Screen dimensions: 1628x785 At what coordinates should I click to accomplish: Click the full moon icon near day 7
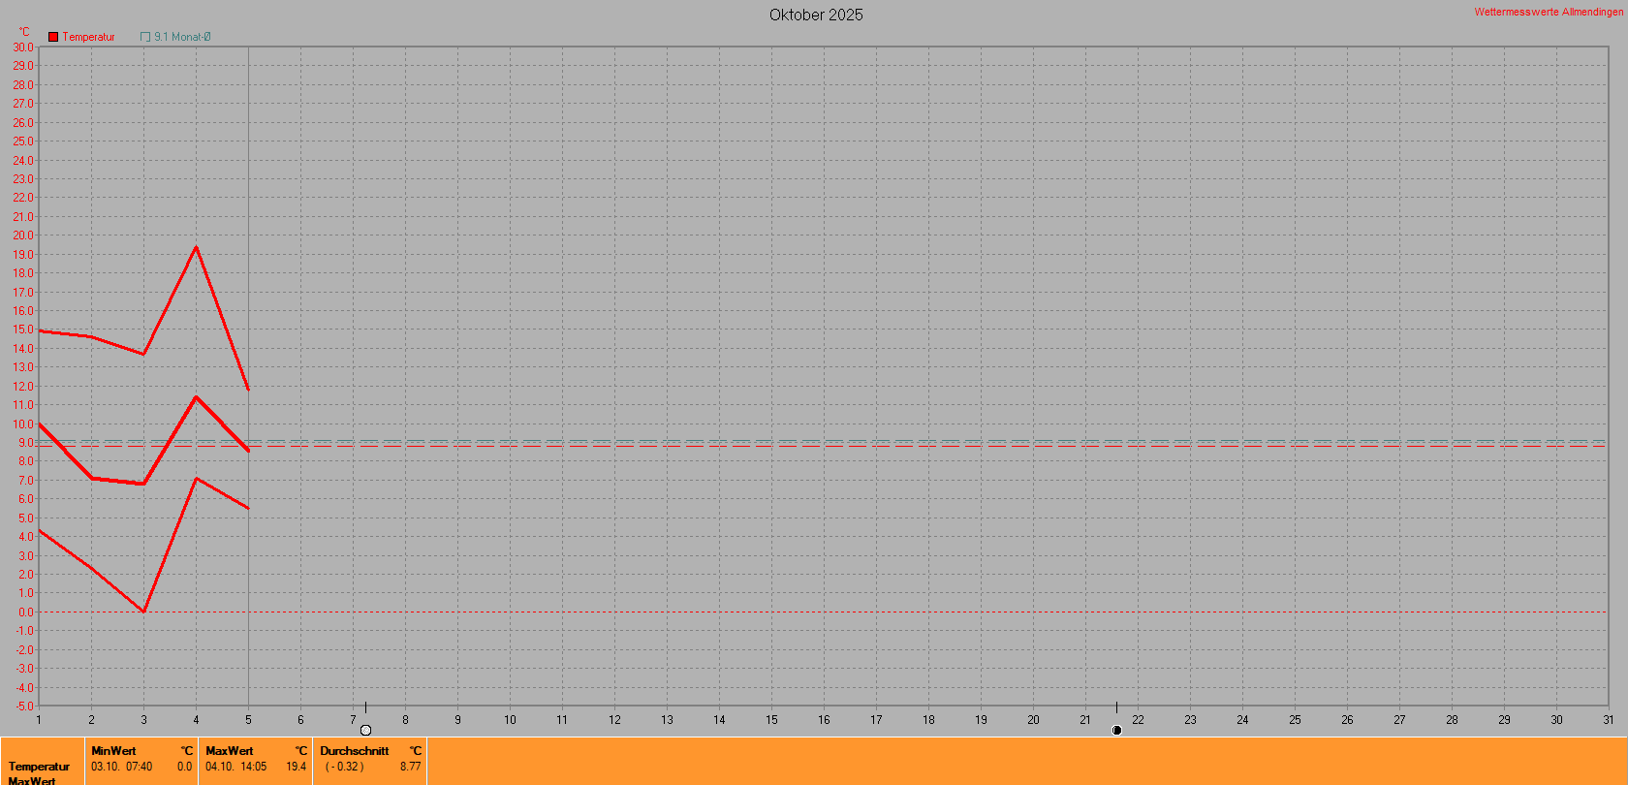(365, 730)
